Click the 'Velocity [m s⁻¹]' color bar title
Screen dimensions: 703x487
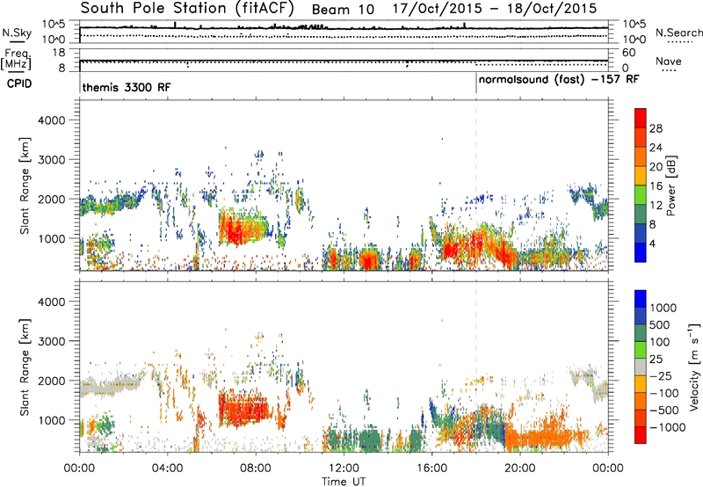(694, 367)
